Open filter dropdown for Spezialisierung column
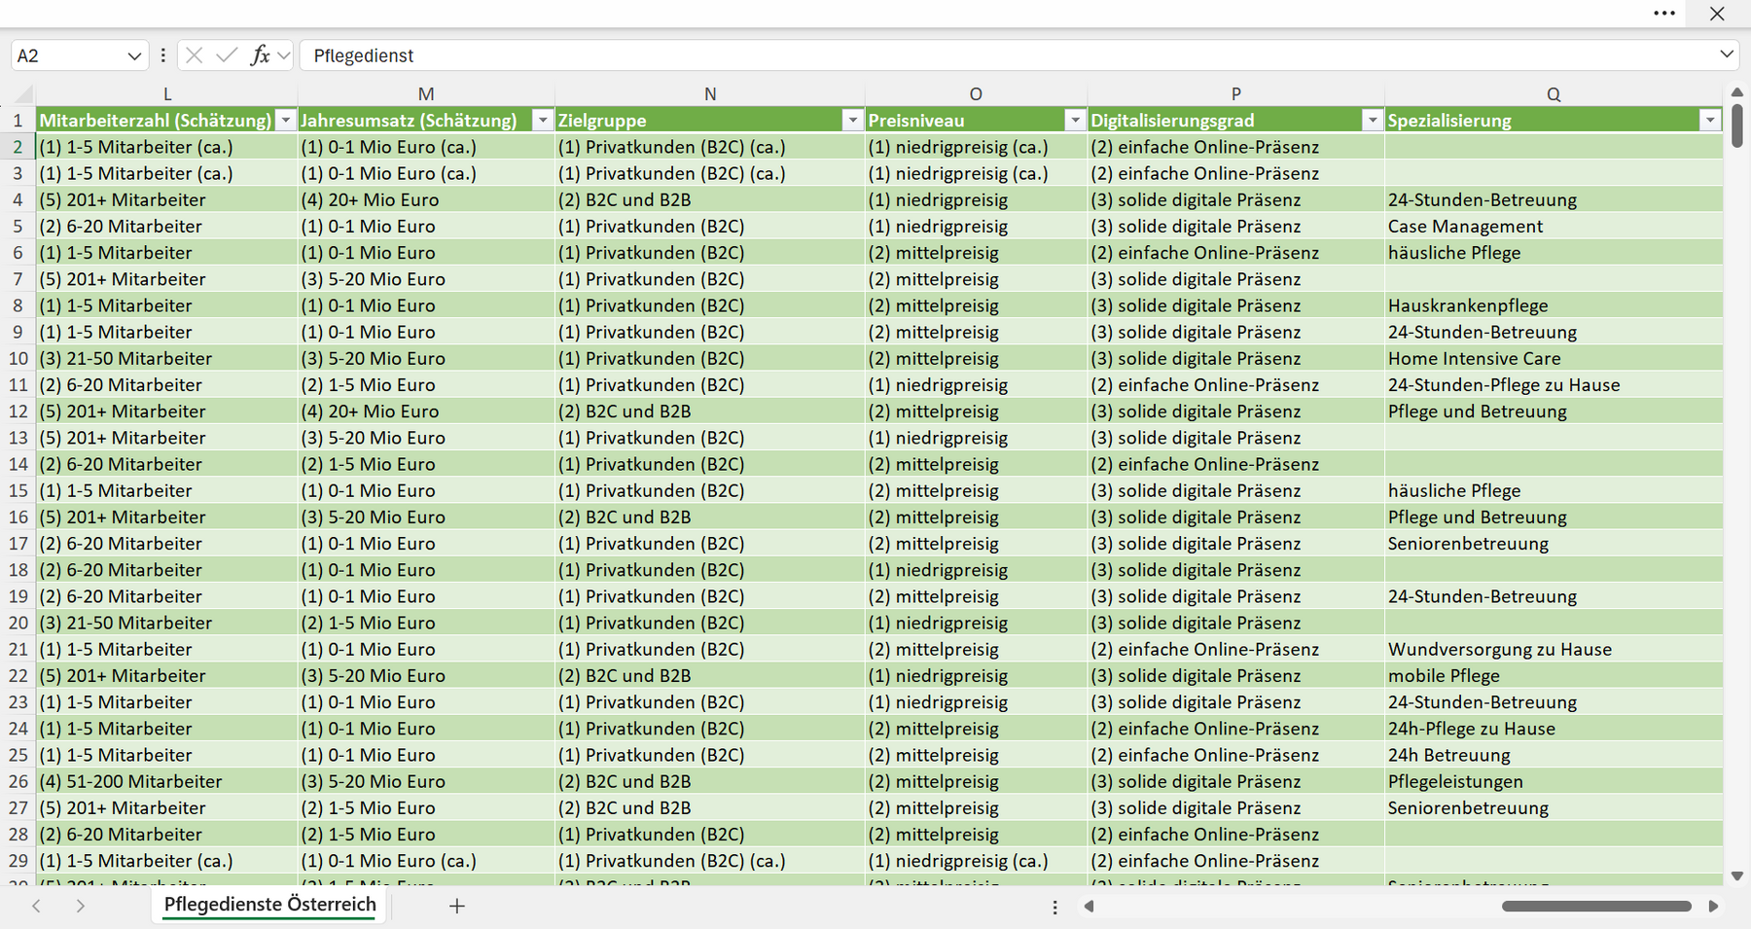This screenshot has height=929, width=1751. [1710, 121]
